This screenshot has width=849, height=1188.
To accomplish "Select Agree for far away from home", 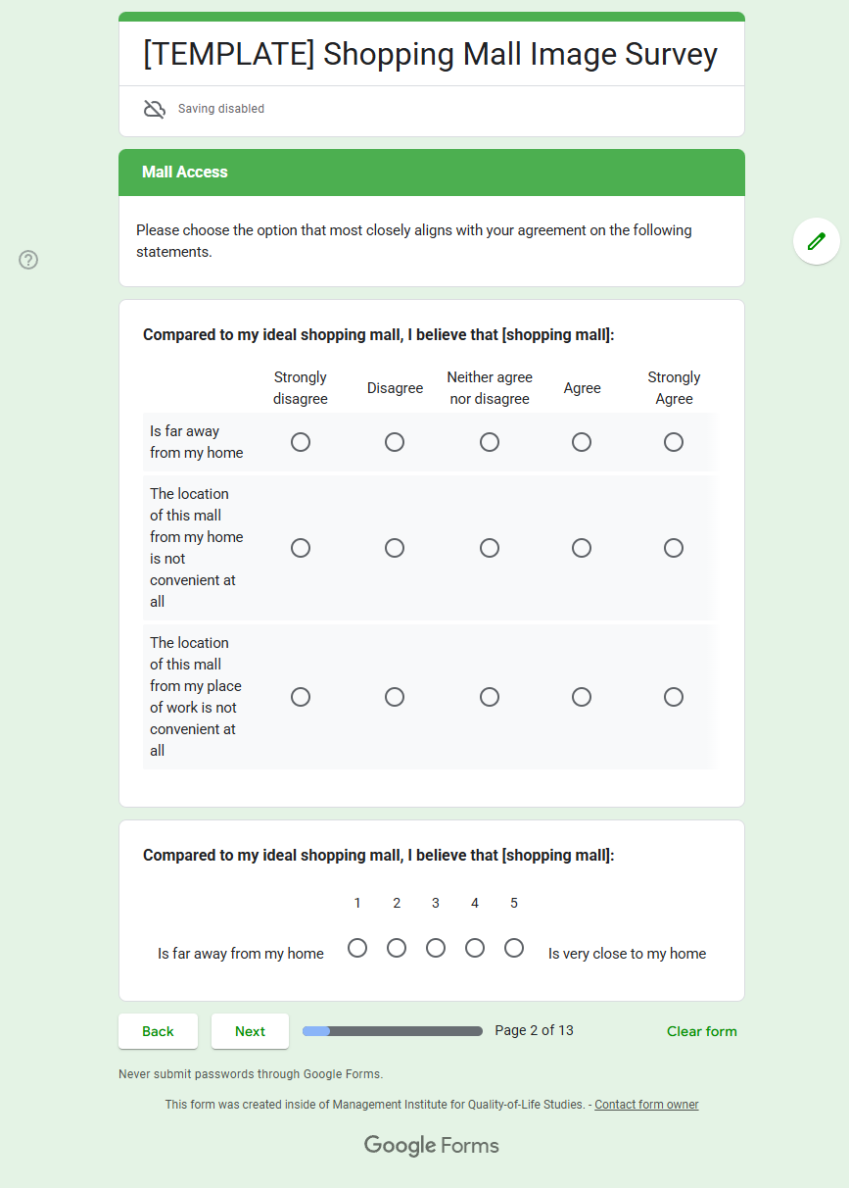I will click(x=582, y=442).
